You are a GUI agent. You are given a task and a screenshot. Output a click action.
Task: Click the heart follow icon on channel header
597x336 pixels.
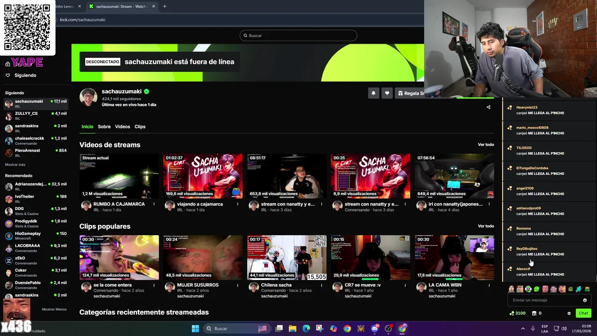387,93
